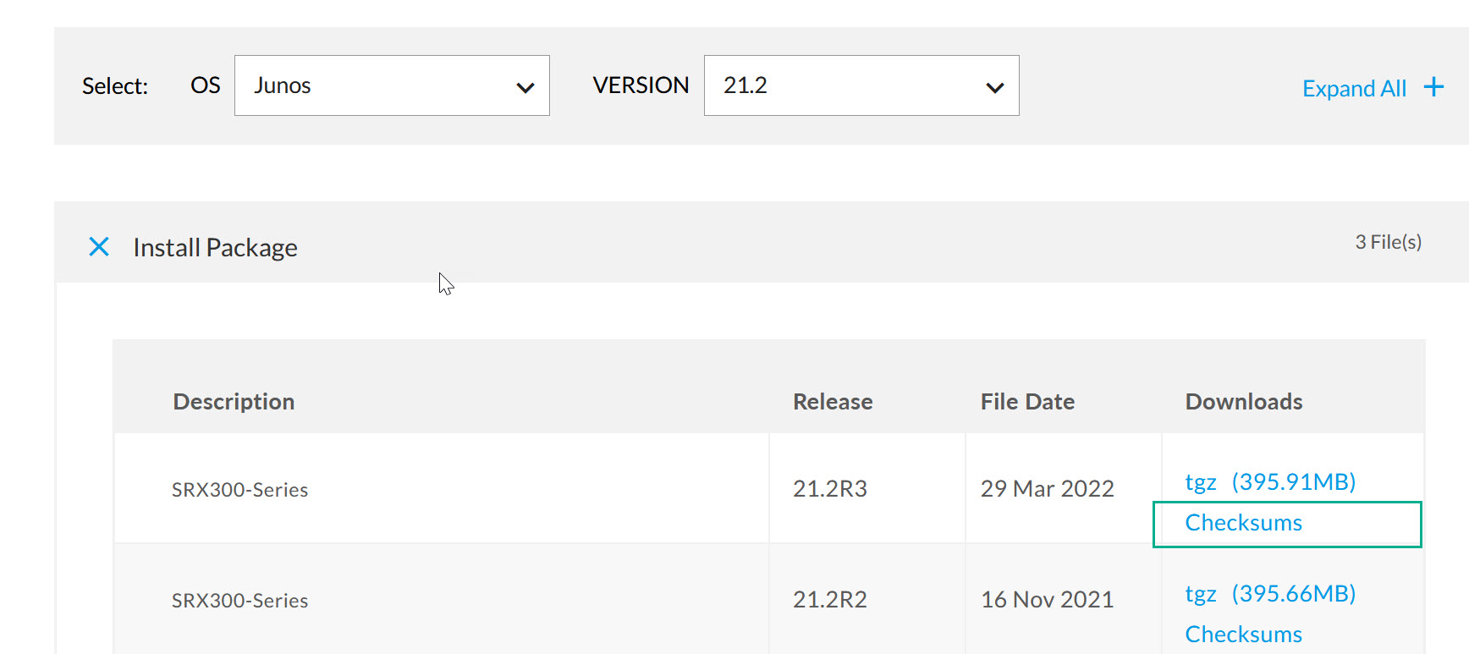Click the 21.2R3 release cell
The width and height of the screenshot is (1469, 654).
pyautogui.click(x=829, y=489)
